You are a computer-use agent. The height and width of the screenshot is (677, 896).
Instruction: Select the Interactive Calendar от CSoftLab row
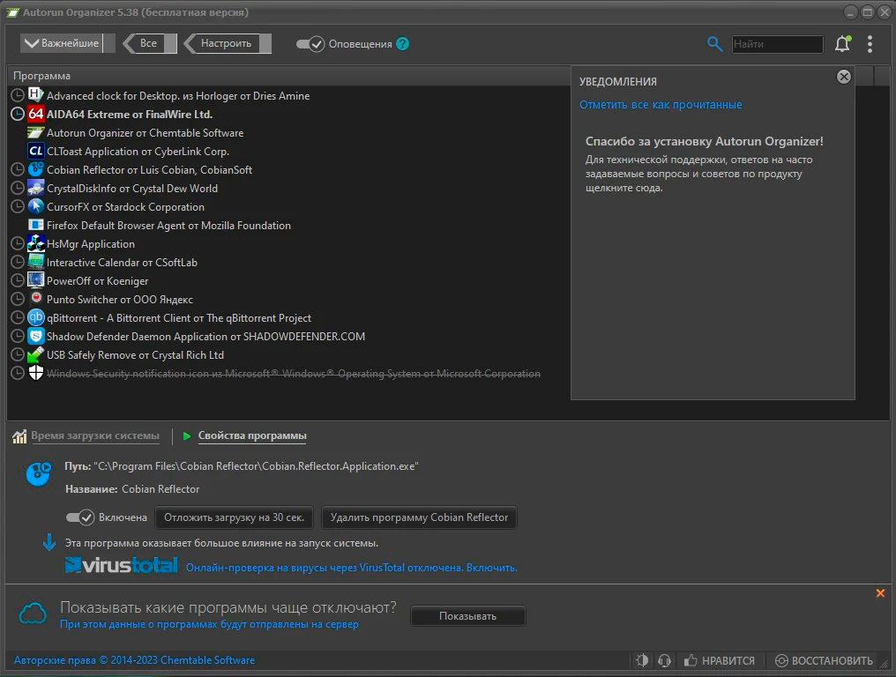pyautogui.click(x=122, y=262)
